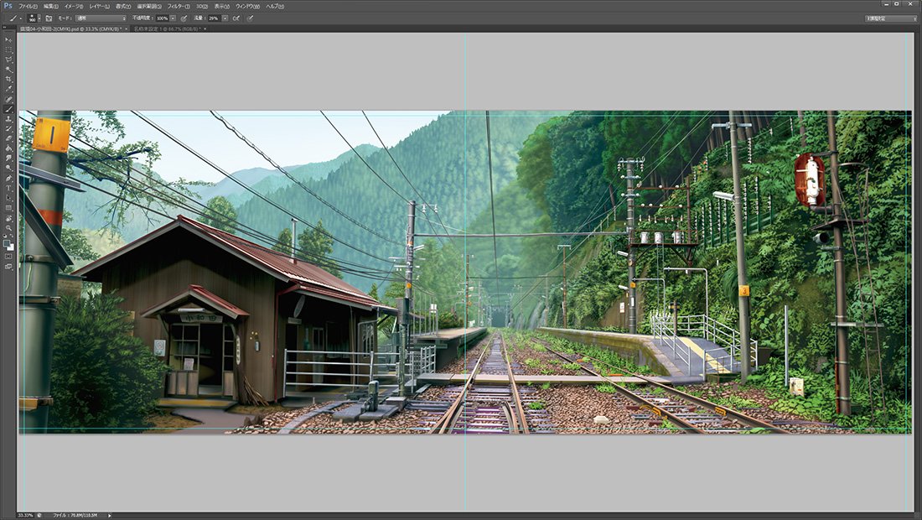Click the flow 29% value field
This screenshot has width=922, height=520.
214,18
